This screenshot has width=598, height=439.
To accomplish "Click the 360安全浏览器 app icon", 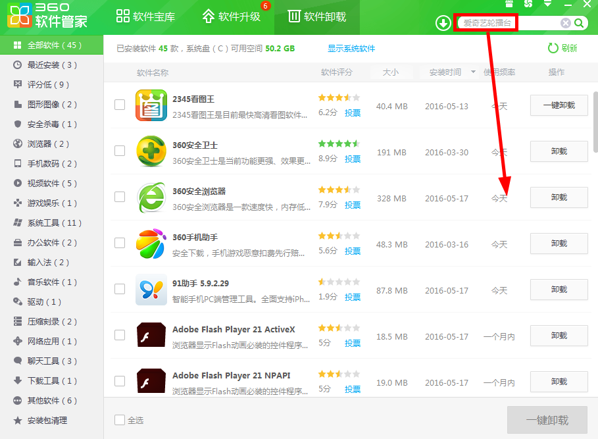I will pos(151,197).
